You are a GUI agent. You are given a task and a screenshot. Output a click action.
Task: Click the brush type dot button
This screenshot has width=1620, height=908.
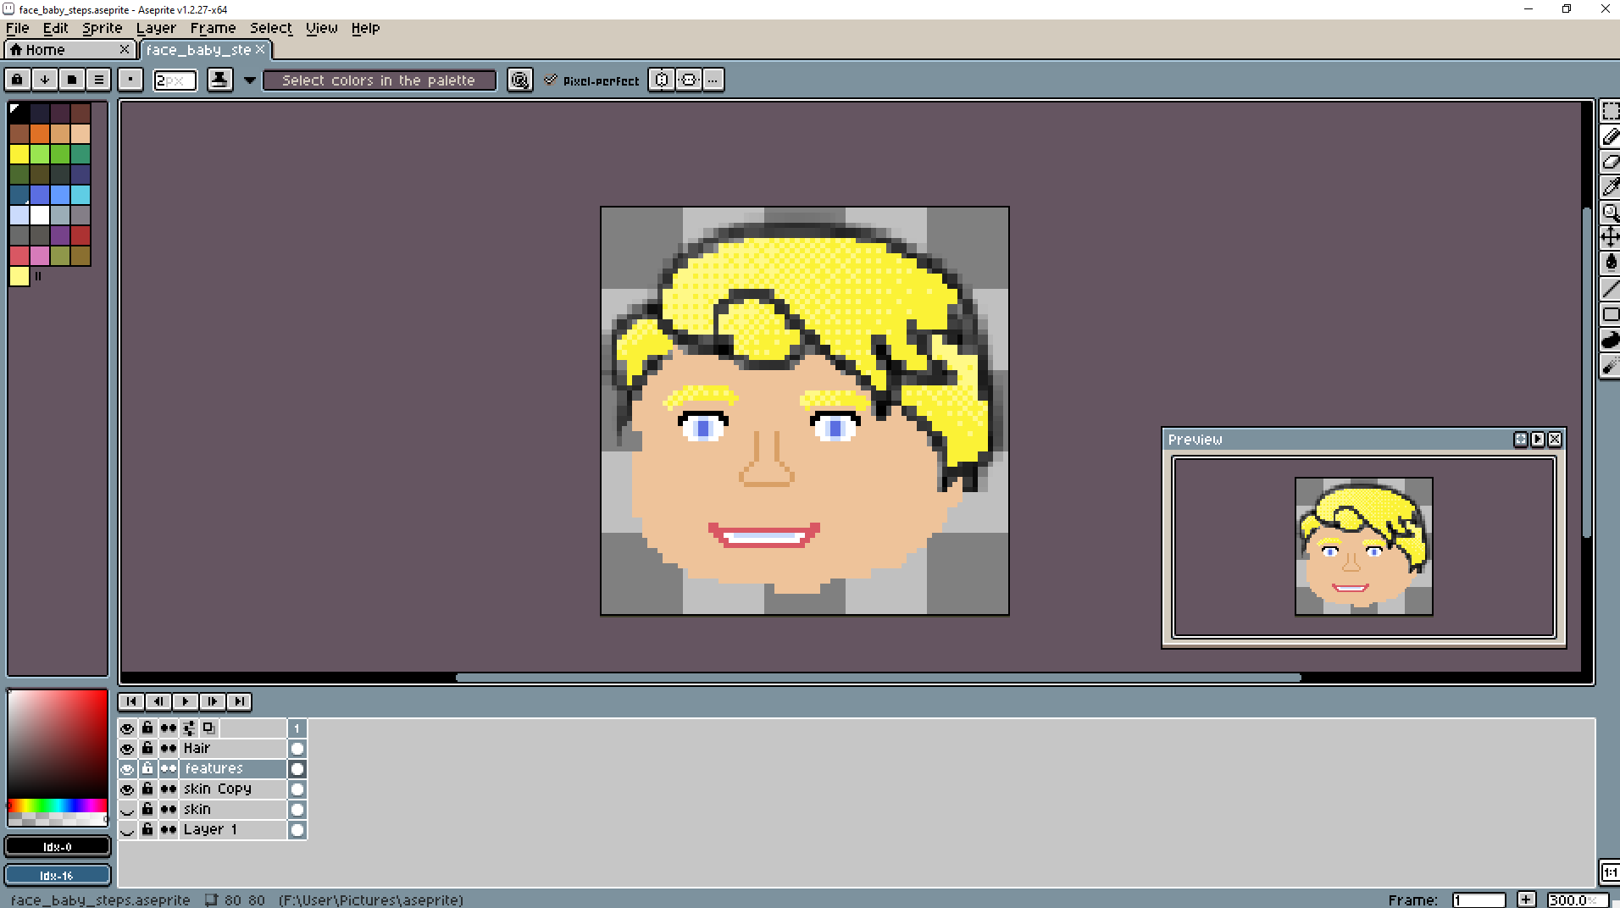[130, 80]
